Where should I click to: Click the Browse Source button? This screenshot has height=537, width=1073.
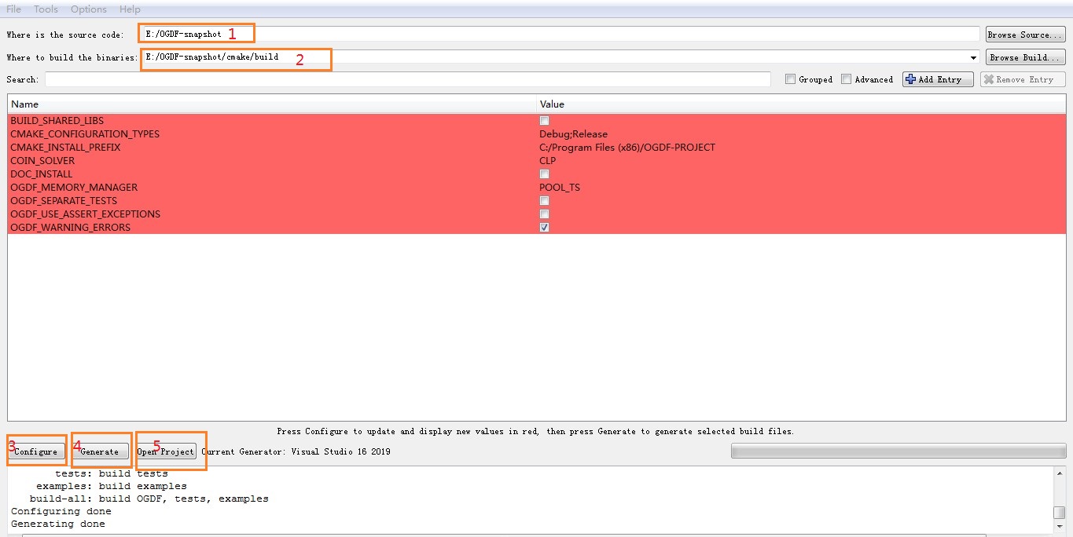1024,34
